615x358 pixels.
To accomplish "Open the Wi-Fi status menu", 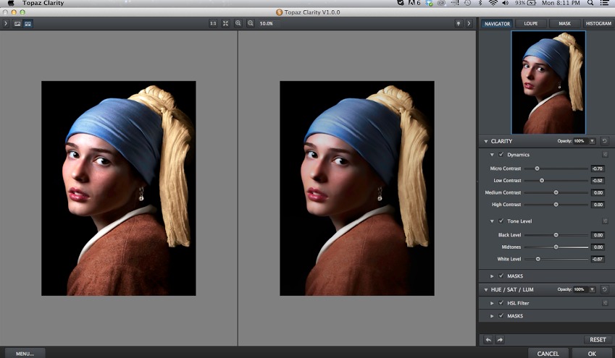I will [493, 3].
